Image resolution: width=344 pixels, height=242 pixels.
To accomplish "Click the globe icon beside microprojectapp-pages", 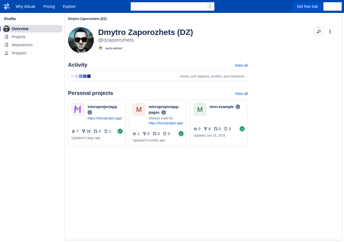I will click(x=164, y=112).
